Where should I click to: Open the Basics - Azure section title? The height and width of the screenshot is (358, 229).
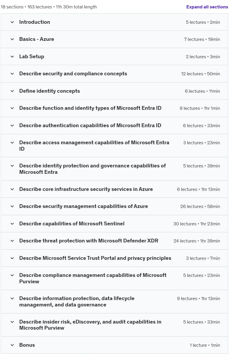(x=37, y=39)
